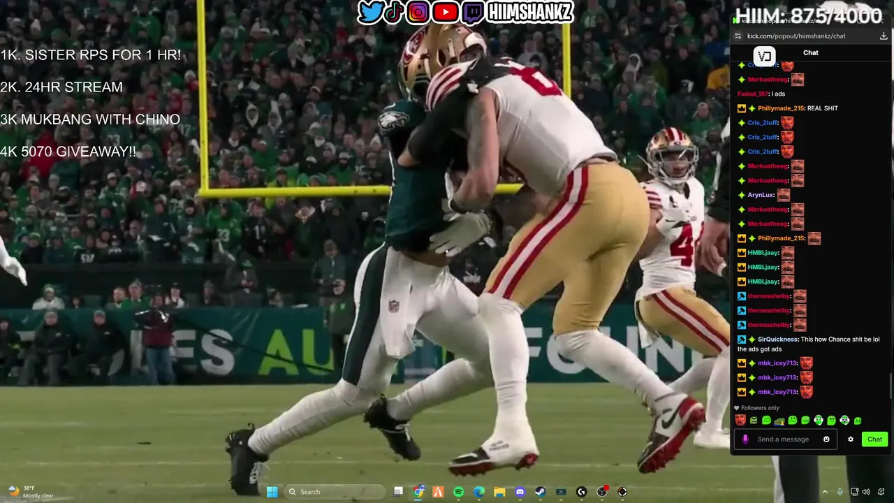The image size is (894, 503).
Task: Open Spotify from the taskbar
Action: 459,492
